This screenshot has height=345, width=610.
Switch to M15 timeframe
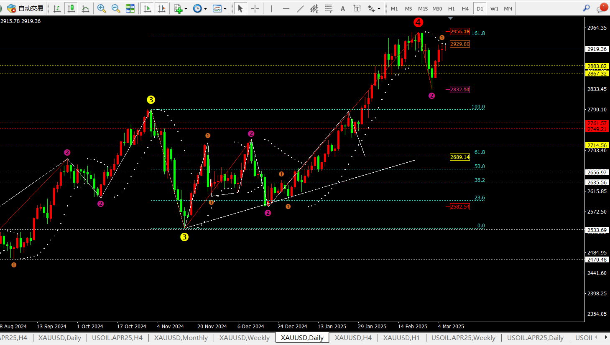(423, 8)
